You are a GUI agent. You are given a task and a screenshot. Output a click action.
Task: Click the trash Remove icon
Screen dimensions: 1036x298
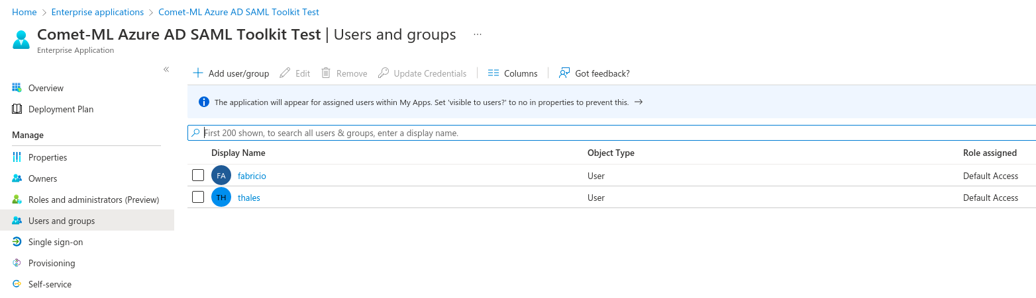tap(326, 73)
